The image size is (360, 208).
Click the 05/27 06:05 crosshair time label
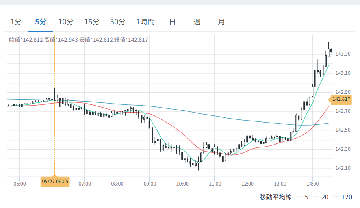point(55,182)
